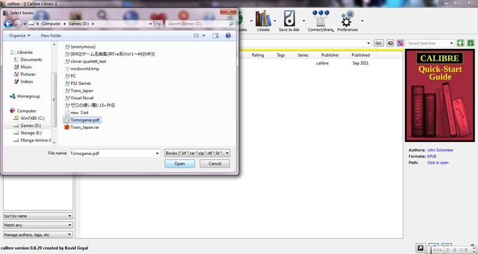Click the green copy saved search icon
Viewport: 478px width, 254px height.
coord(460,43)
